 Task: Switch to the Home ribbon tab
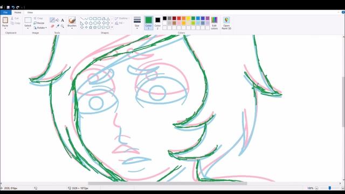click(x=18, y=12)
